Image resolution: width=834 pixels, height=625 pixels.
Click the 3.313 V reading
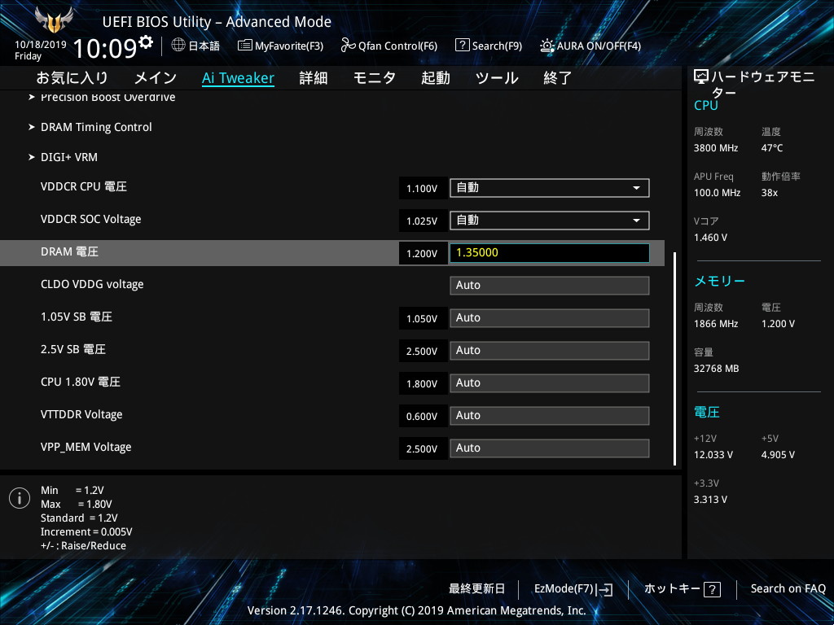[710, 500]
